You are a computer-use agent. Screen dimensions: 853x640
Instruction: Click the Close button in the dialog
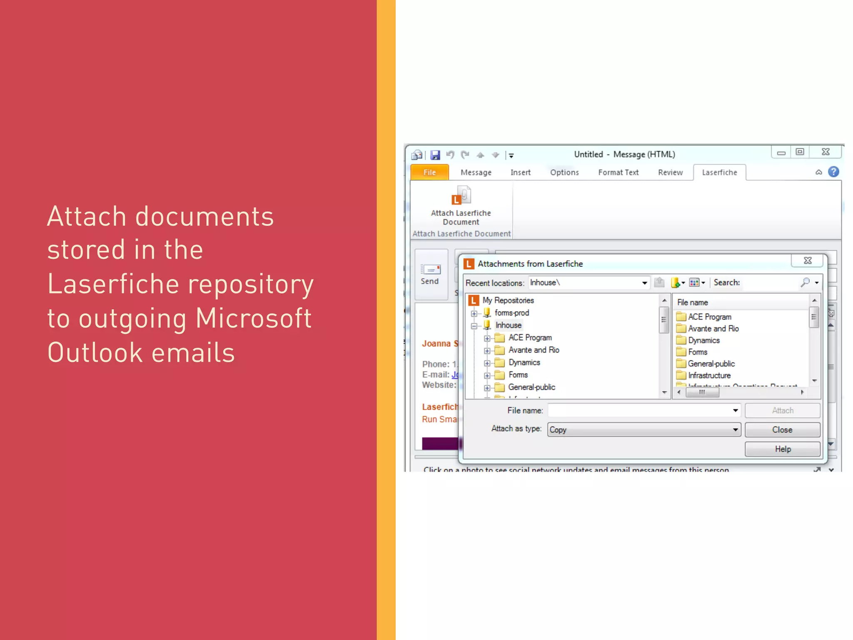pyautogui.click(x=782, y=430)
